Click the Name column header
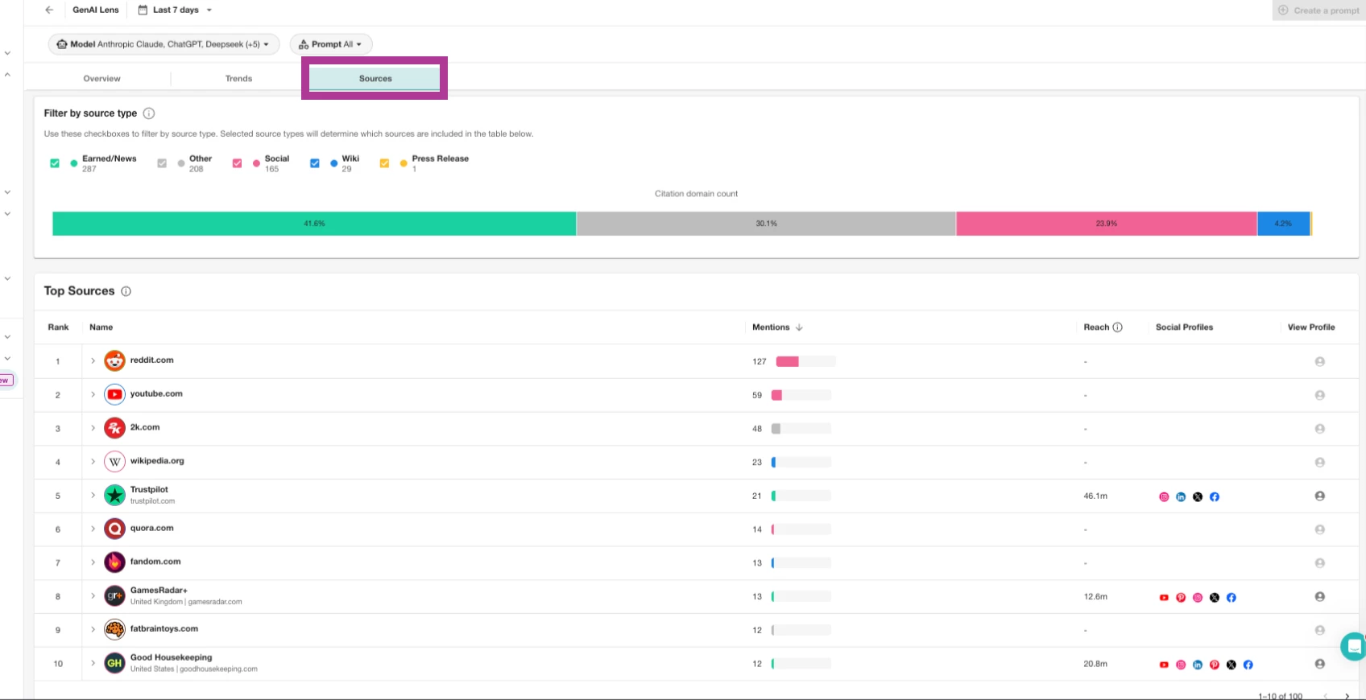 click(x=101, y=327)
